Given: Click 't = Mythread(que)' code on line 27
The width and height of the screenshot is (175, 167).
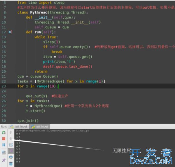Looking at the screenshot, I should (x=44, y=106).
